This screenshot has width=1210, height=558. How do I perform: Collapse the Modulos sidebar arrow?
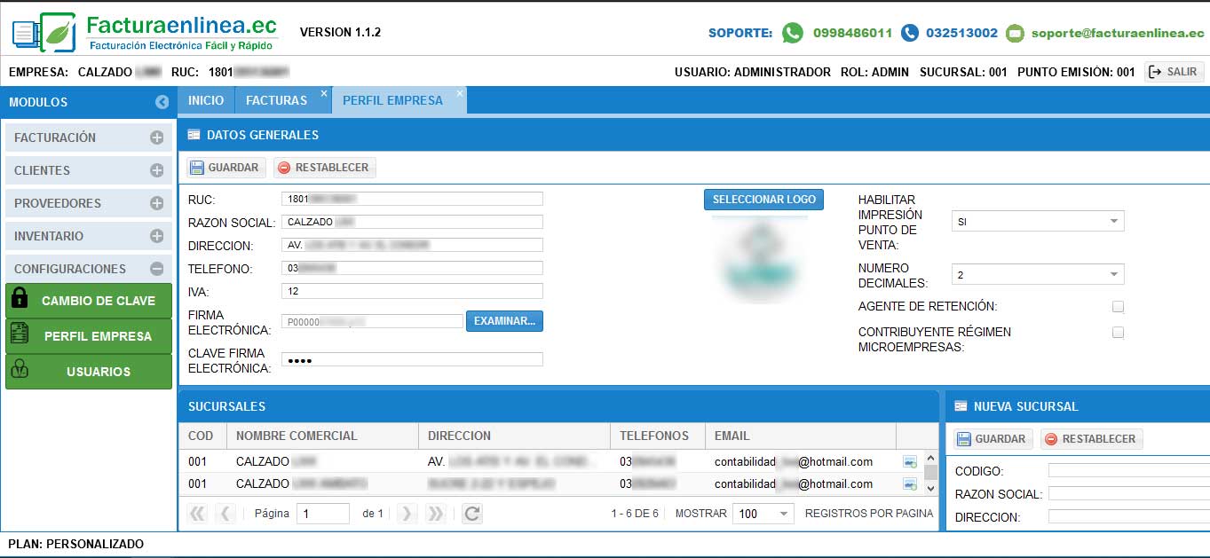(162, 102)
